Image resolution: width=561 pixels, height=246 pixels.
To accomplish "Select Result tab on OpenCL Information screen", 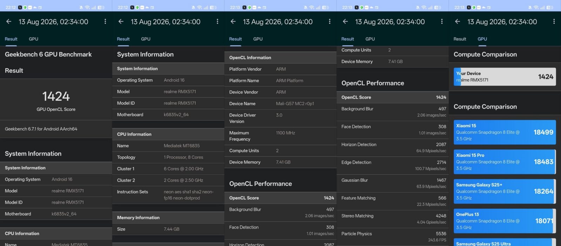I will pos(236,39).
